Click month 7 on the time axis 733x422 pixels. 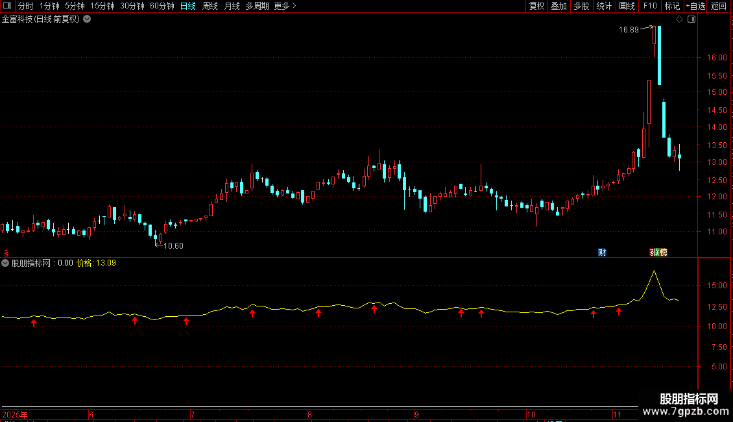193,414
